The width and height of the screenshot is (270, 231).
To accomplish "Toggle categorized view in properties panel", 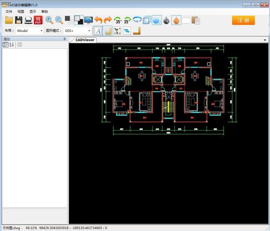I will coord(5,45).
